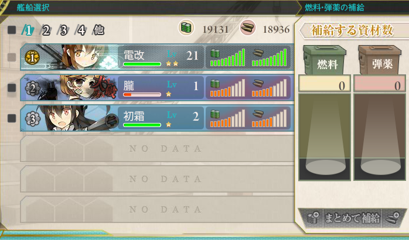The image size is (409, 240).
Task: Click the まとめて補給 resupply all button
Action: [352, 218]
